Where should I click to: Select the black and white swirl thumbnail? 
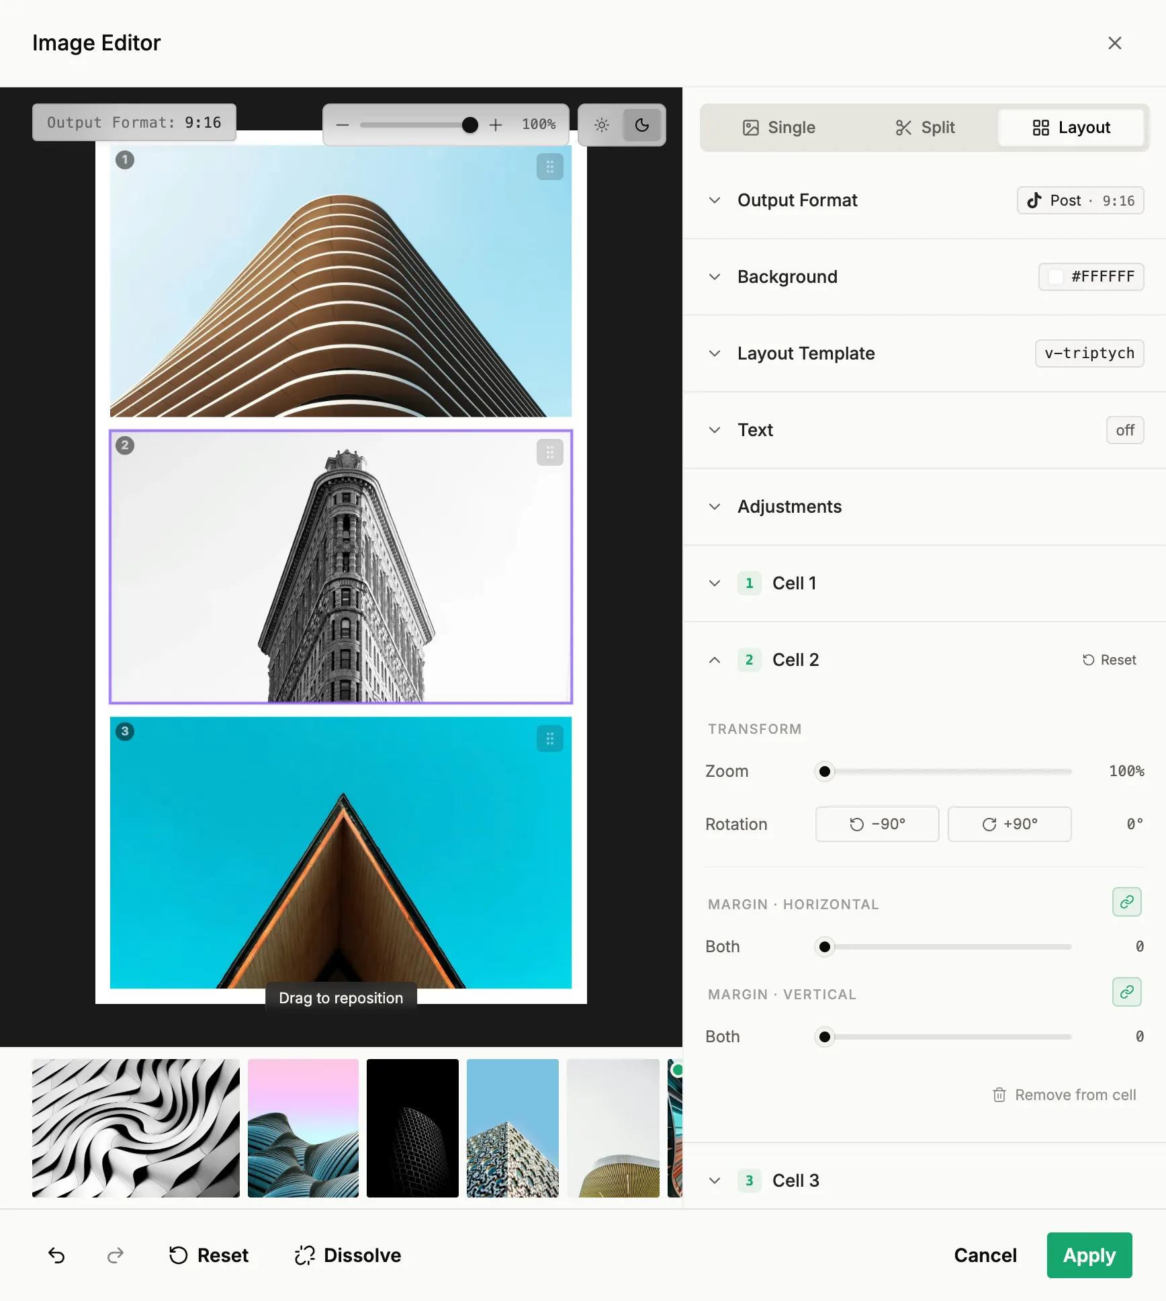(136, 1128)
